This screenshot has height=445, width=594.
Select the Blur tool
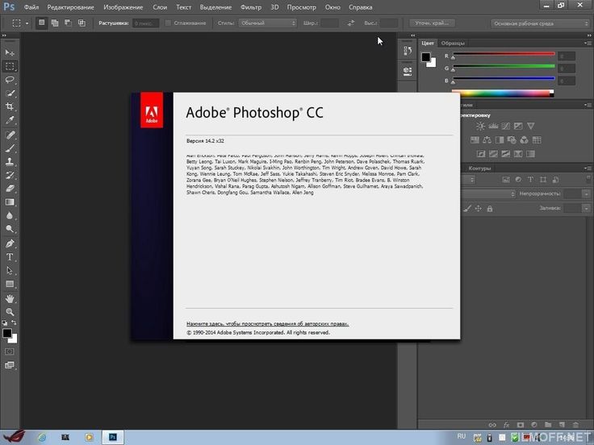pyautogui.click(x=10, y=215)
